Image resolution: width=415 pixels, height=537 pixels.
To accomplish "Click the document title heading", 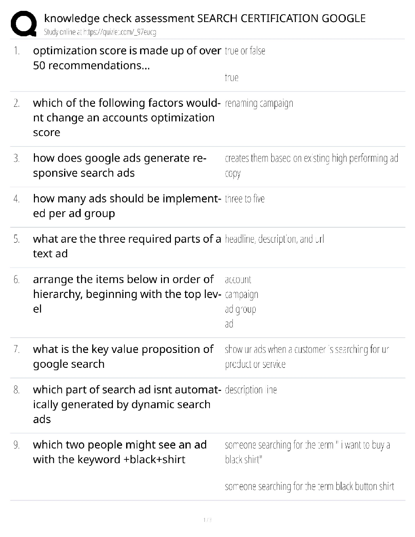I will [205, 18].
